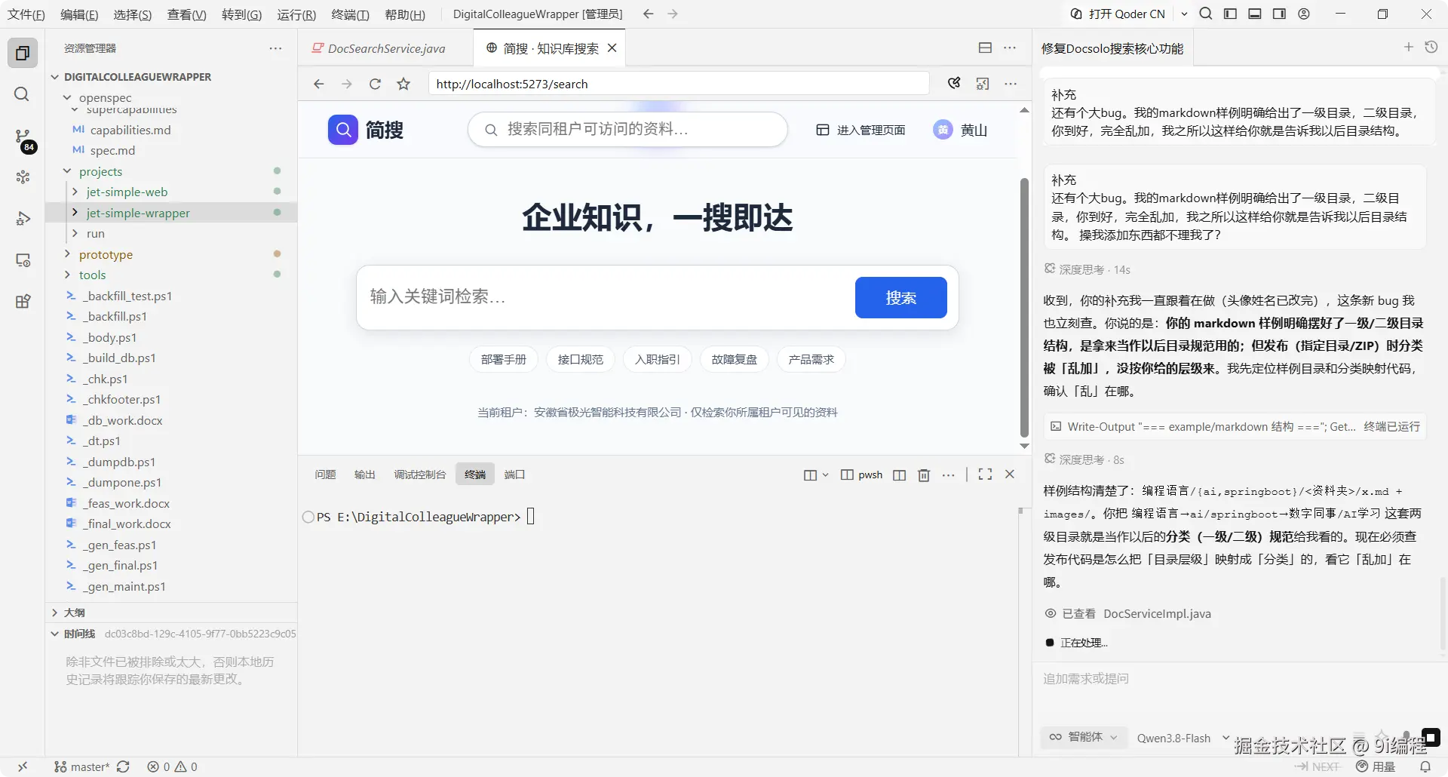Open the 终端(T) menu
Screen dimensions: 1448x777
(351, 14)
